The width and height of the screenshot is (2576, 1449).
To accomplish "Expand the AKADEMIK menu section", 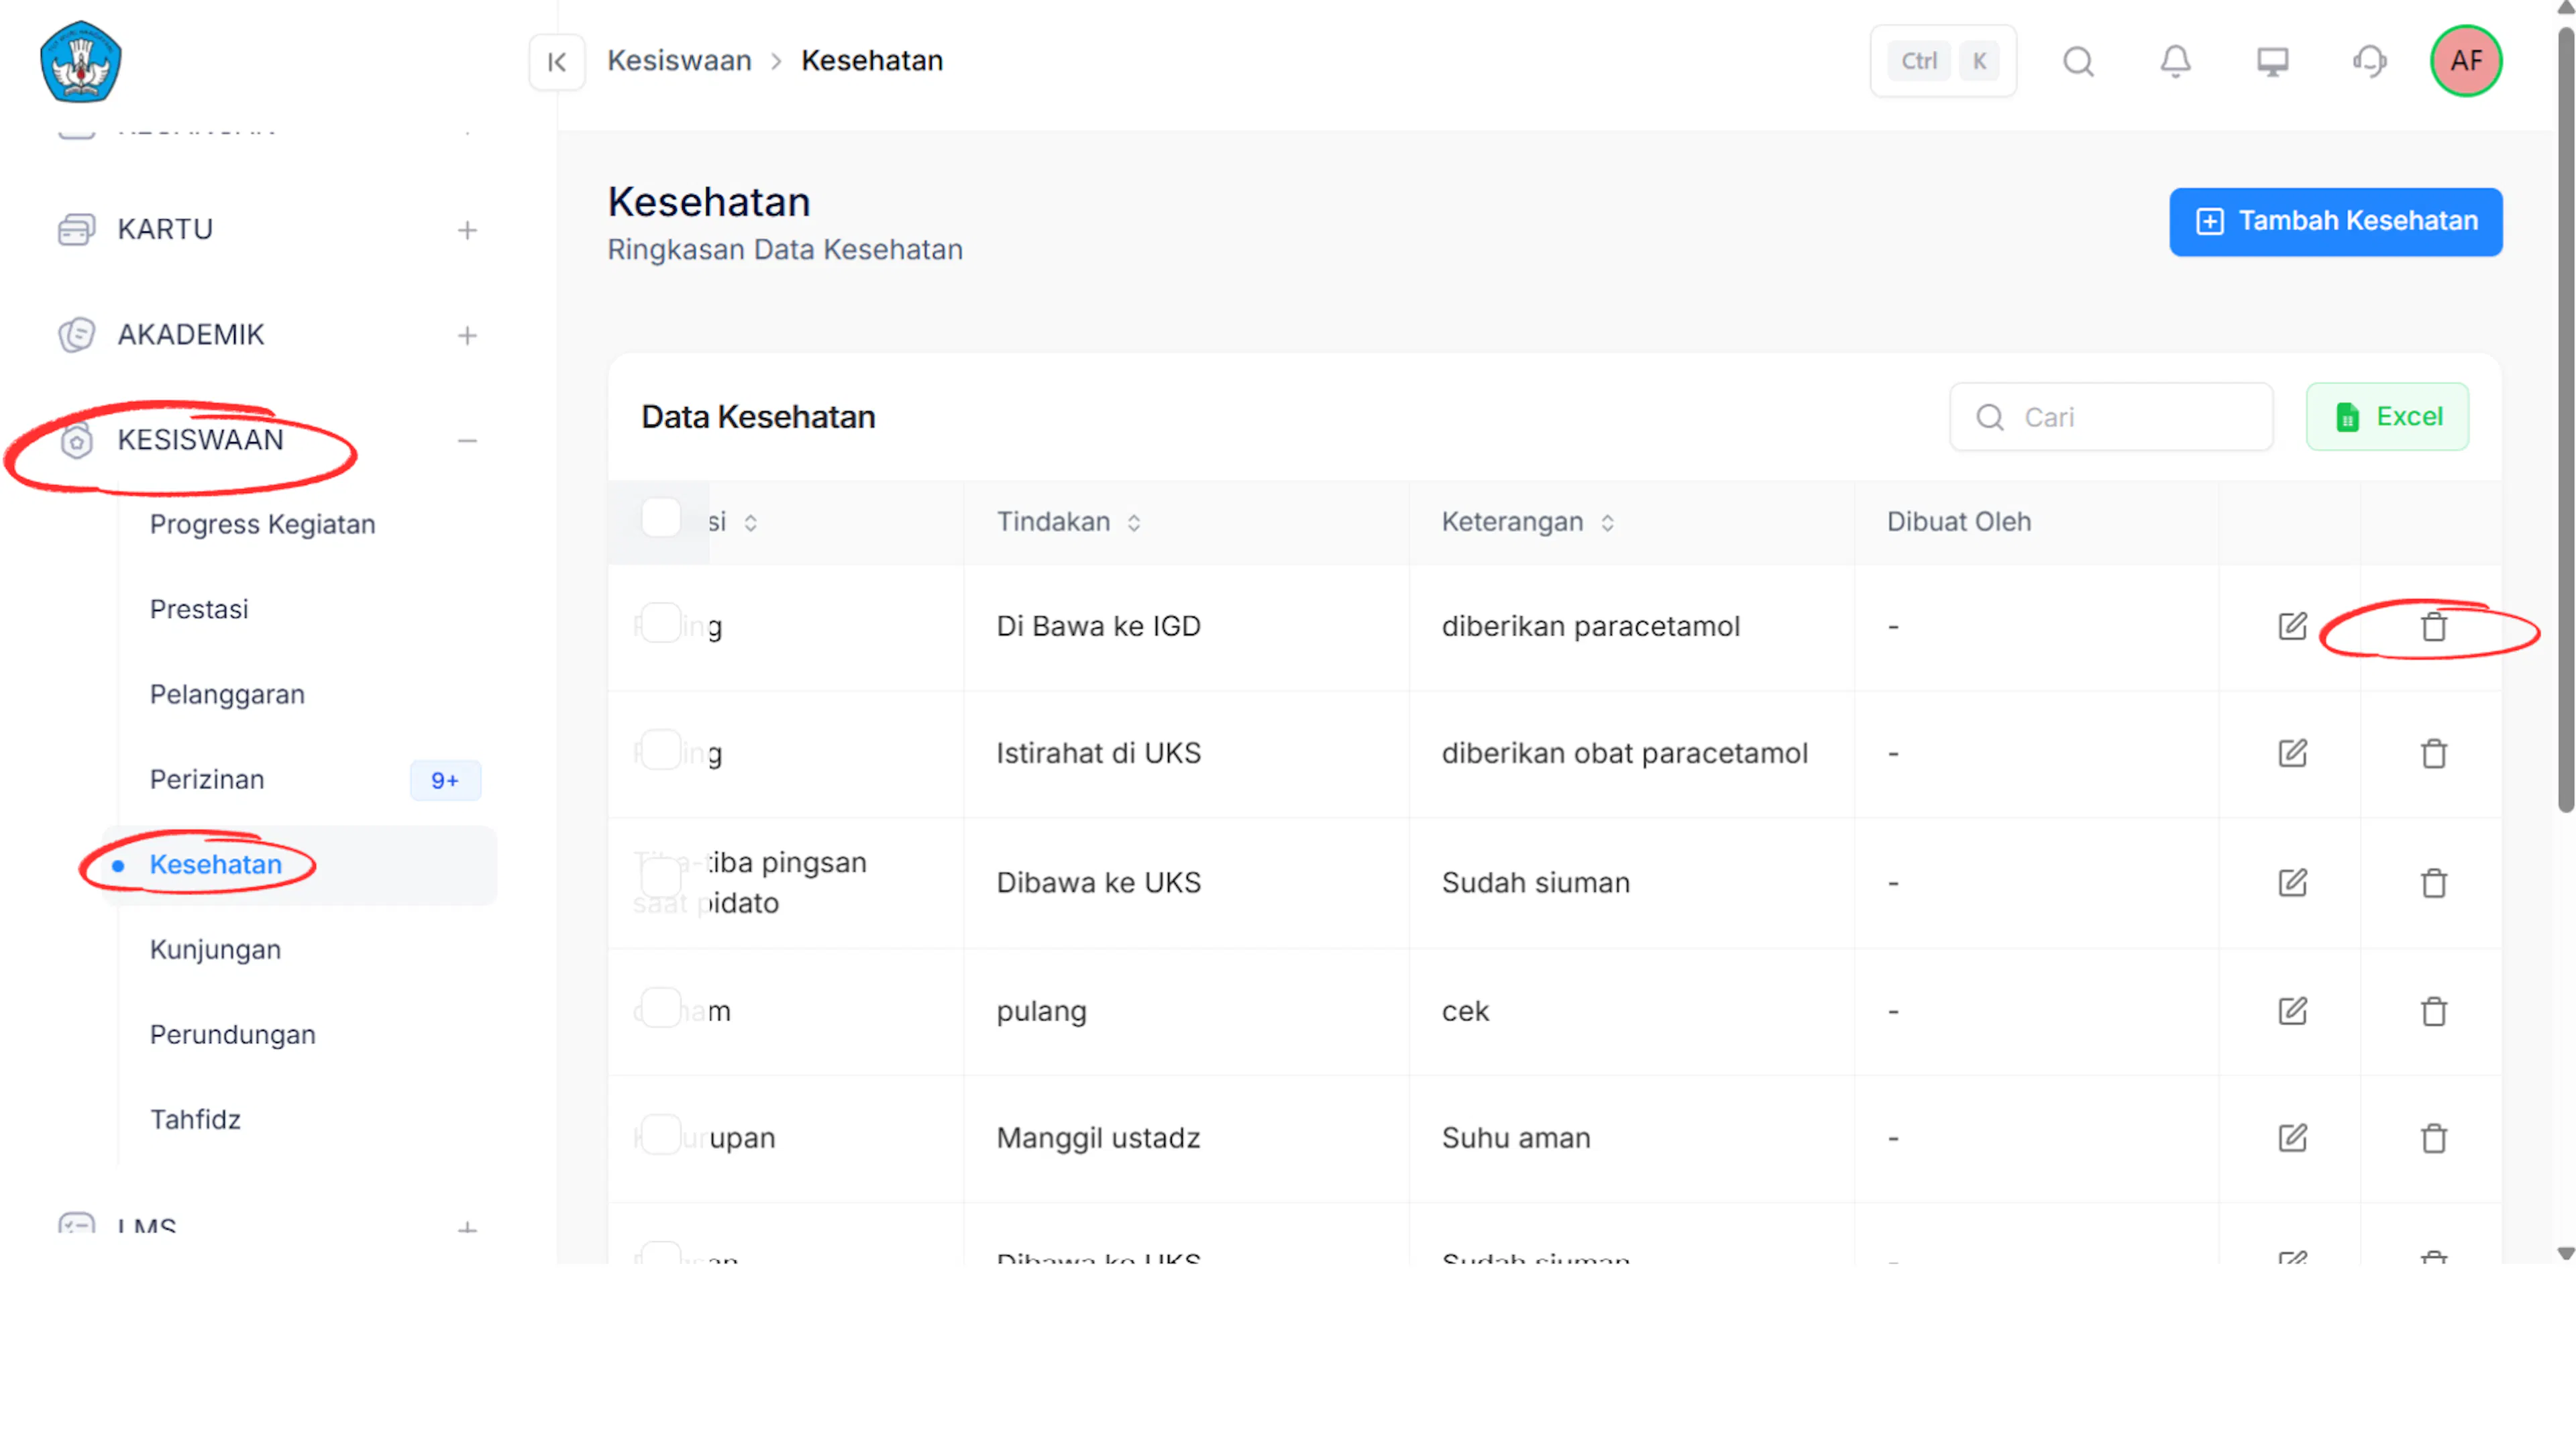I will [x=467, y=336].
